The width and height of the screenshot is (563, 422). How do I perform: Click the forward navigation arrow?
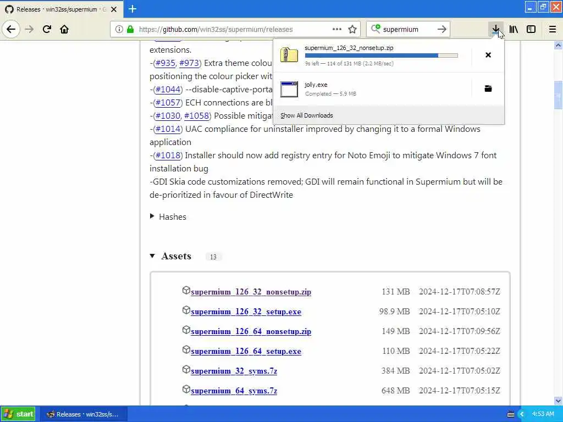point(30,29)
